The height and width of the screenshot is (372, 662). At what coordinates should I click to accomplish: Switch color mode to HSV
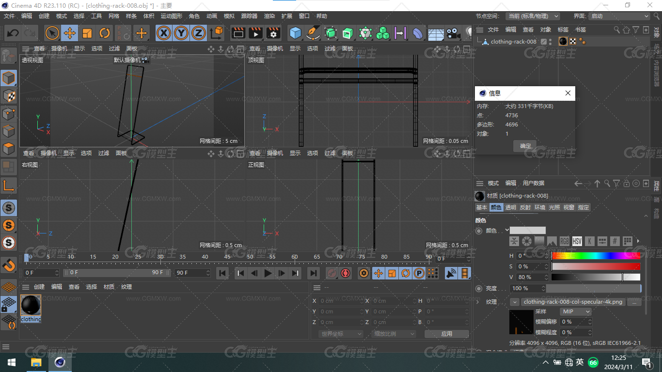coord(577,241)
